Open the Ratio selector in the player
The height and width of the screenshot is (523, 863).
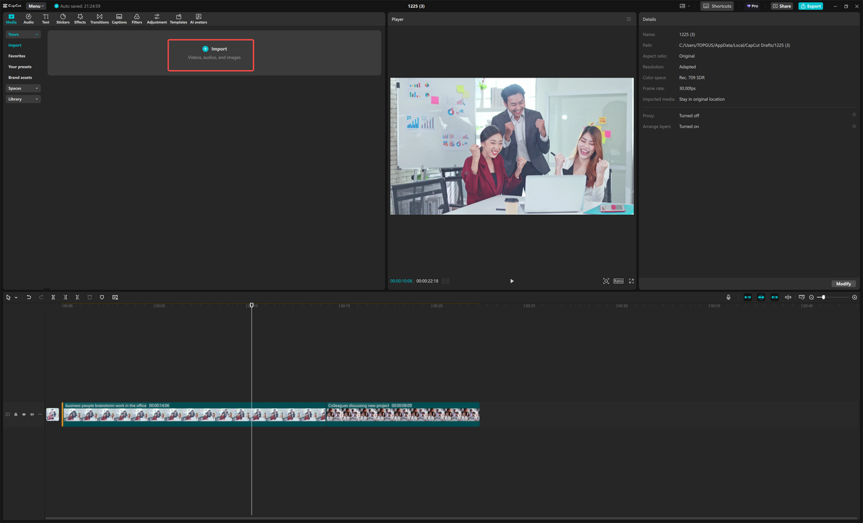tap(618, 281)
